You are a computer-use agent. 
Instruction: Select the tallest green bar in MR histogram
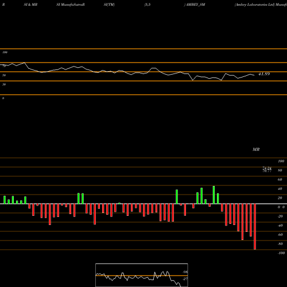[214, 195]
